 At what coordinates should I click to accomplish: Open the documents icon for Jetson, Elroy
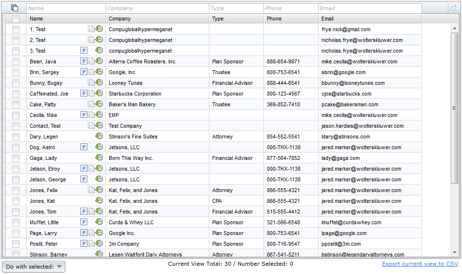coord(91,168)
